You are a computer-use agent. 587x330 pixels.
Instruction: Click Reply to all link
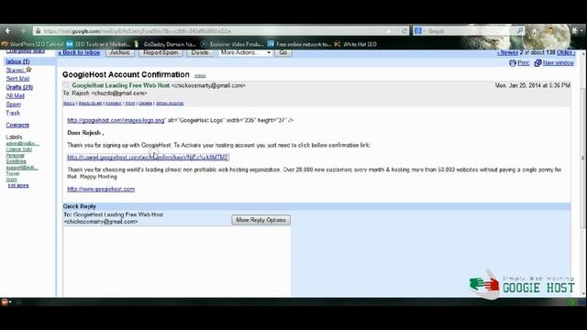90,104
